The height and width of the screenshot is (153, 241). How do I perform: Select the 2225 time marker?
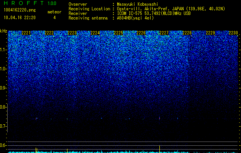point(118,33)
